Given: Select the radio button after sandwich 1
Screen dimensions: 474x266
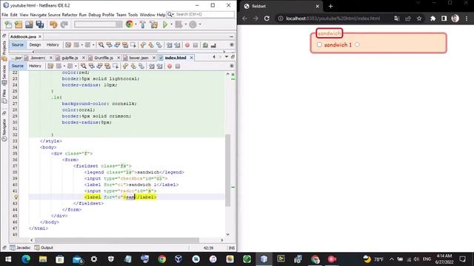Looking at the screenshot, I should [x=357, y=44].
